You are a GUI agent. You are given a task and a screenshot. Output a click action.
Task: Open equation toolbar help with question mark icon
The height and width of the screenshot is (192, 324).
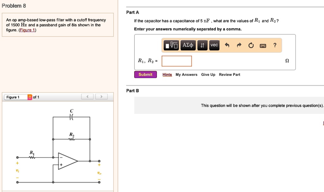[x=274, y=45]
